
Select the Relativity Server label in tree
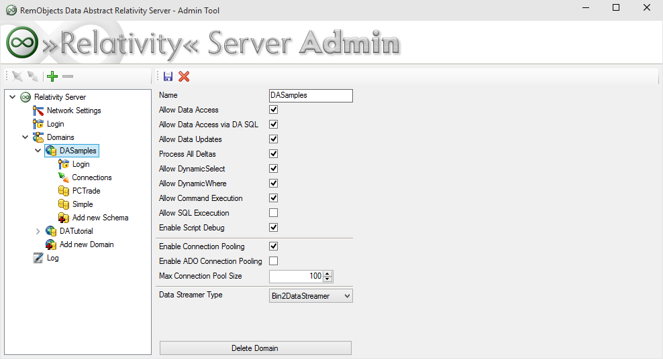pyautogui.click(x=60, y=97)
